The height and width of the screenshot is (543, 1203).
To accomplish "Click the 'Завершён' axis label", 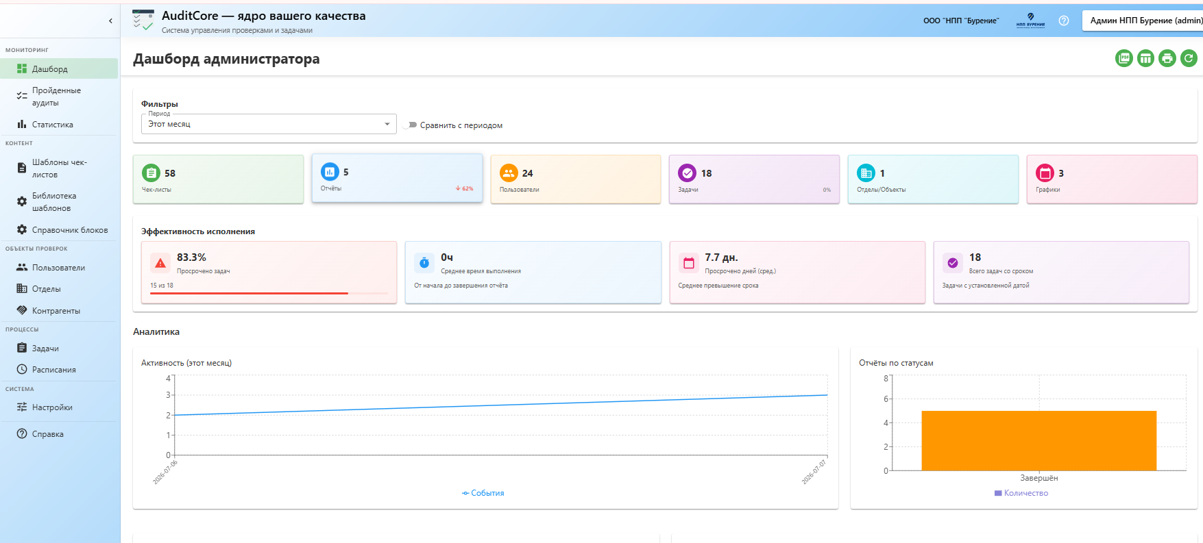I will (1039, 478).
